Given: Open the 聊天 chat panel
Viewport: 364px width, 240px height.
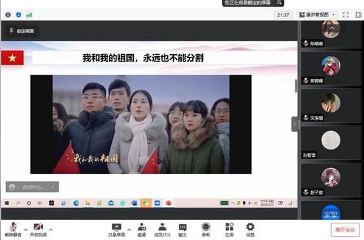Looking at the screenshot, I should [x=183, y=230].
